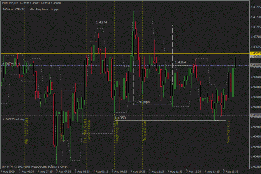Viewport: 261px width, 174px height.
Task: Click the 1.43485 price axis value
Action: tap(256, 126)
